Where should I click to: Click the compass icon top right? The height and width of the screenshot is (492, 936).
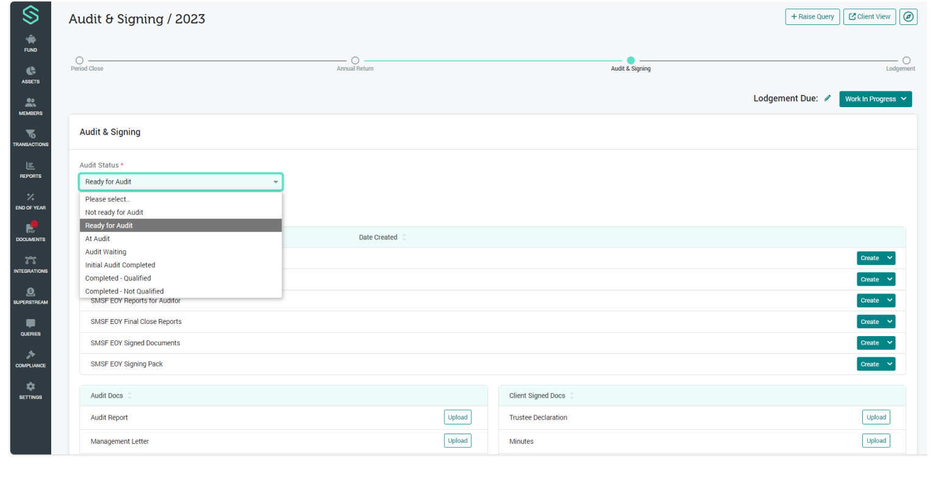pyautogui.click(x=908, y=17)
